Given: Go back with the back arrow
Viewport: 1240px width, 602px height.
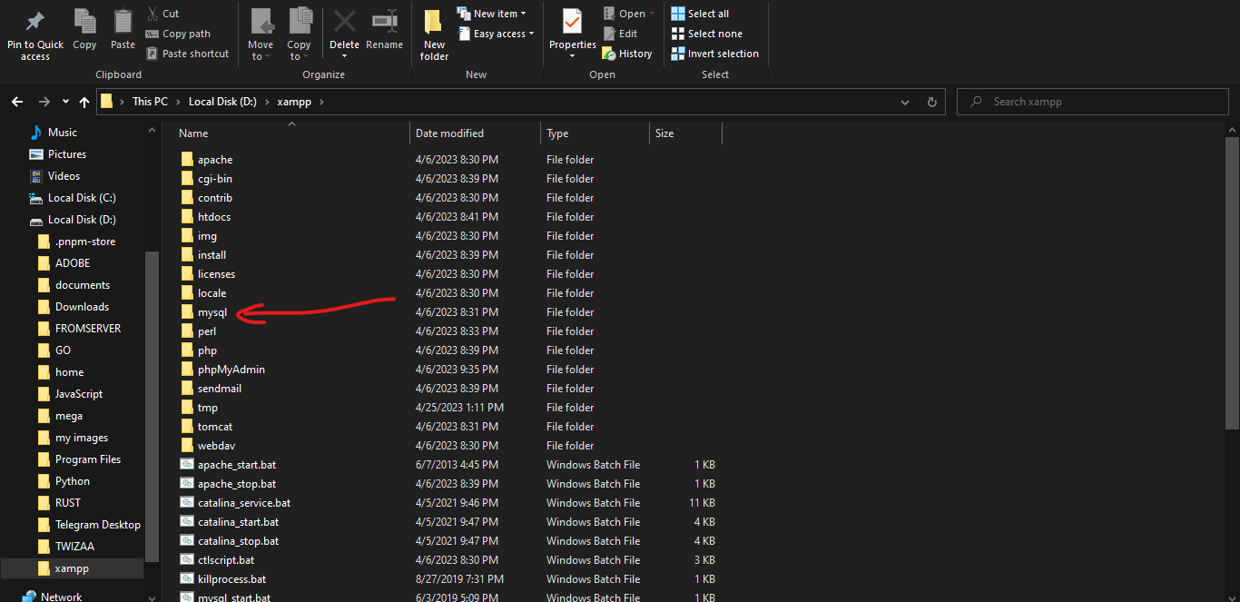Looking at the screenshot, I should click(x=17, y=102).
